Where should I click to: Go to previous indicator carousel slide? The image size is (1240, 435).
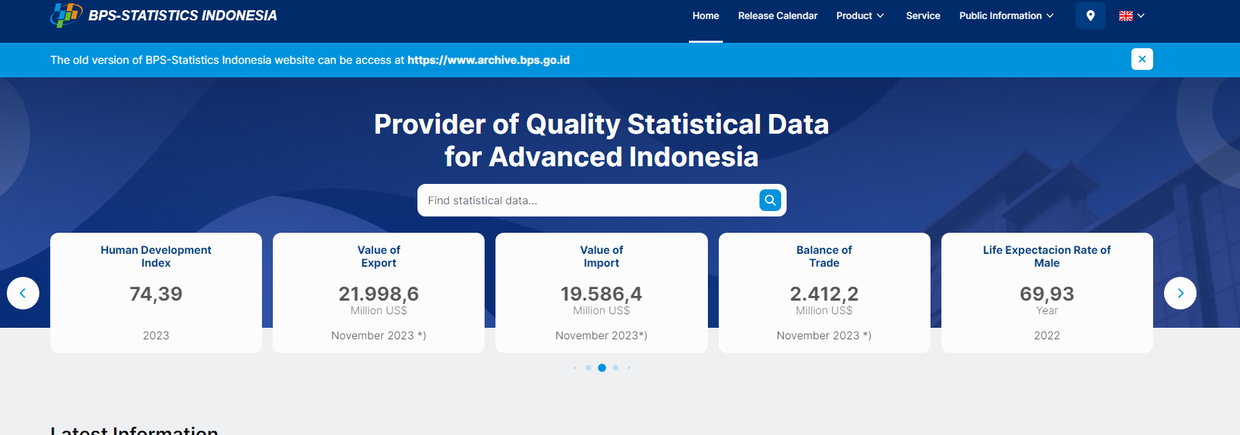tap(23, 293)
